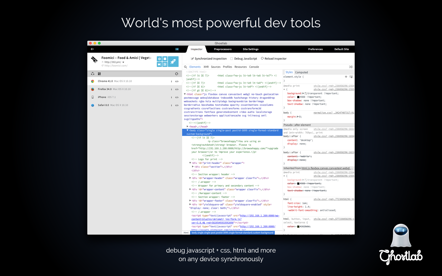Open site settings gear button for Foomici
The height and width of the screenshot is (276, 442).
[159, 59]
